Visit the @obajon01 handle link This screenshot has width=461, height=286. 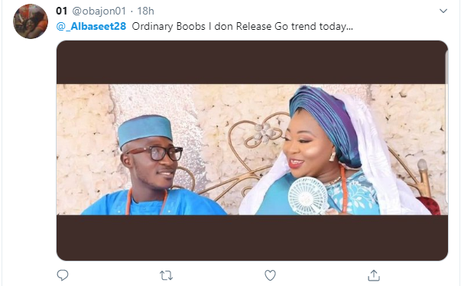pyautogui.click(x=99, y=11)
